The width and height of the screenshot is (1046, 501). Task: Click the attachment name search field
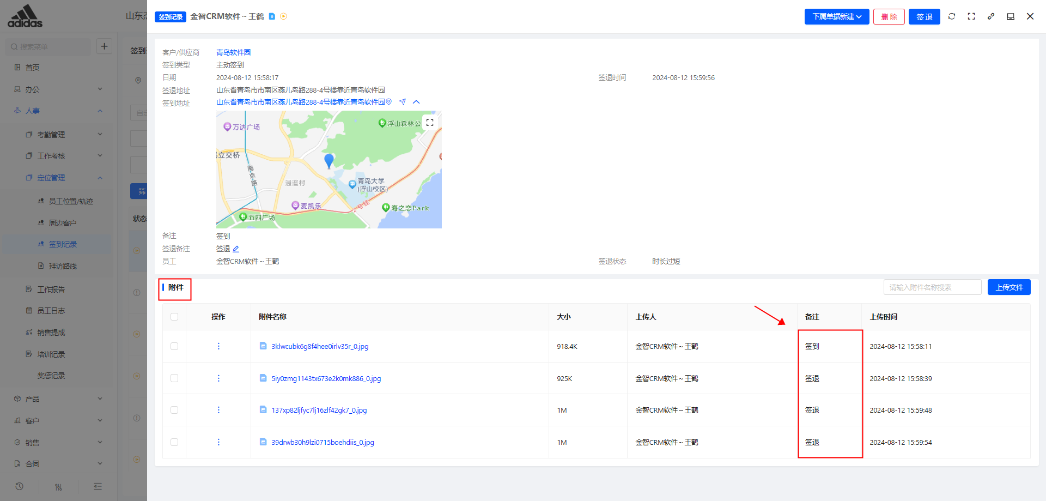click(x=932, y=287)
